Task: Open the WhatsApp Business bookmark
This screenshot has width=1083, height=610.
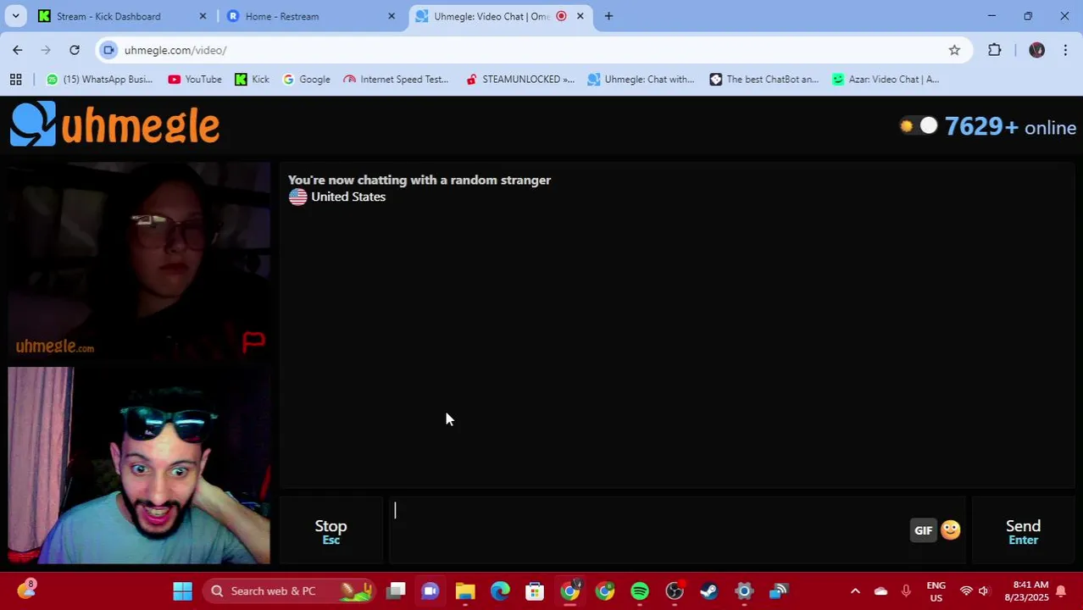Action: click(100, 79)
